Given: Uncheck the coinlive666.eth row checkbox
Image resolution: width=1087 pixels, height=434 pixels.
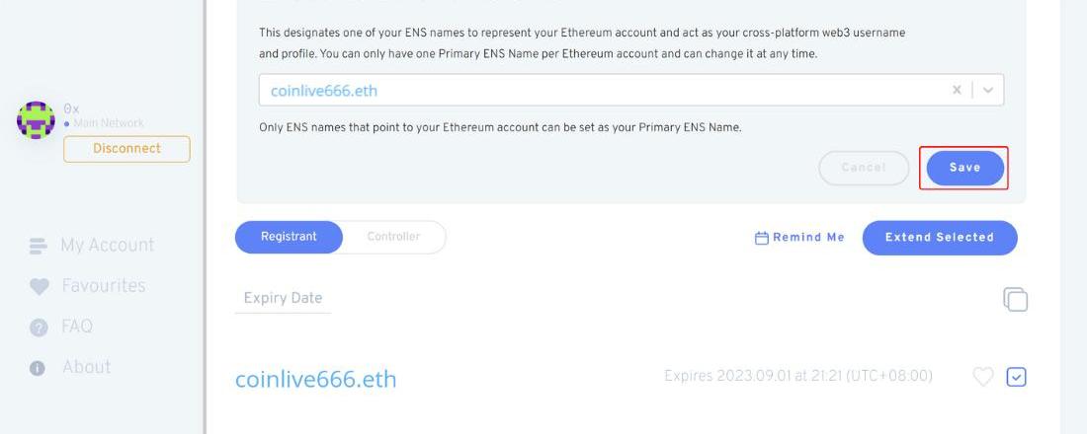Looking at the screenshot, I should (1016, 377).
